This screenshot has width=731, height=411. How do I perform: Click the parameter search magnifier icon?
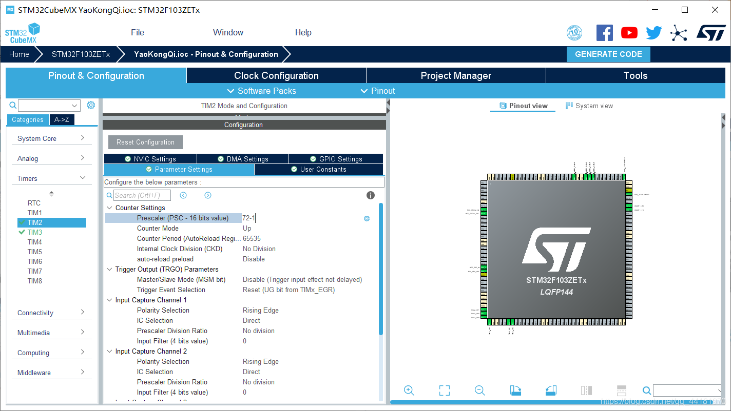point(109,195)
